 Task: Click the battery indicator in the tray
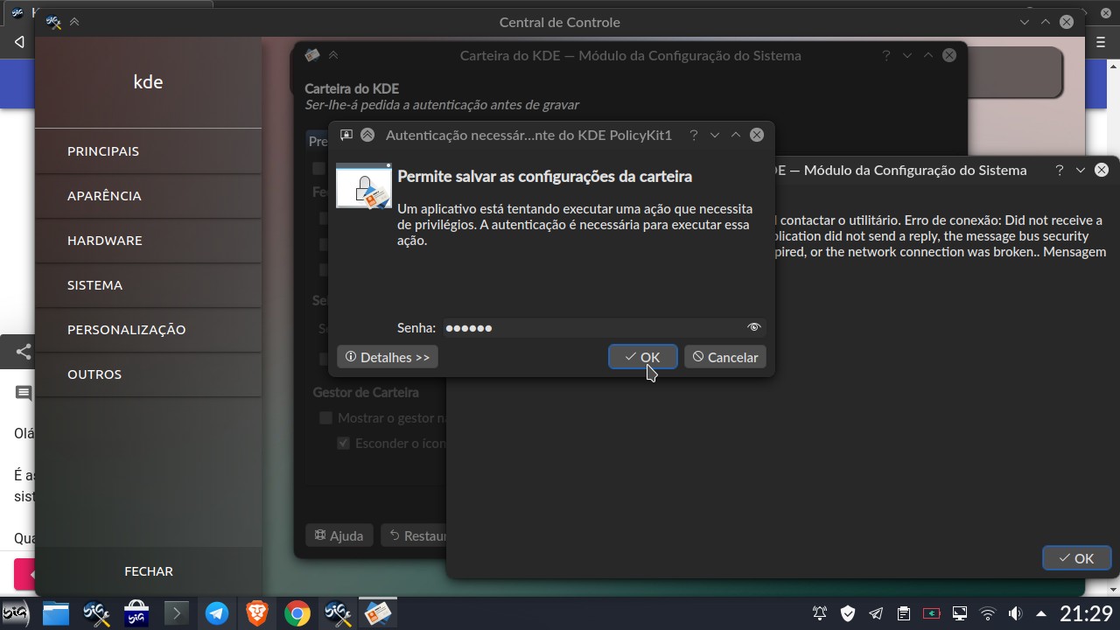930,612
